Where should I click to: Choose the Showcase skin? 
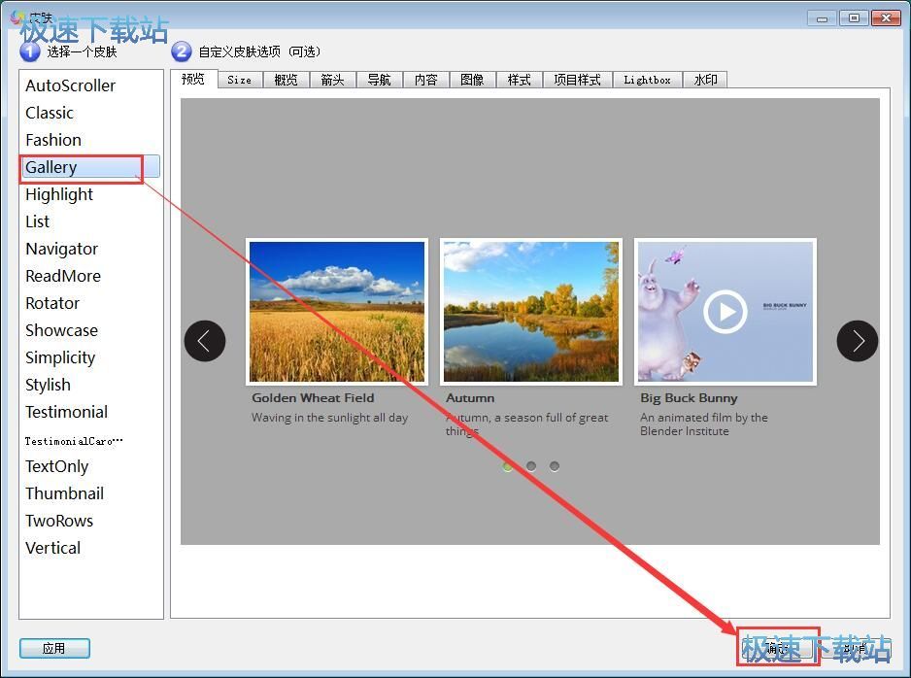pos(90,330)
